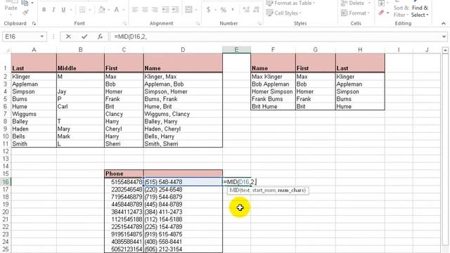The image size is (450, 253).
Task: Click cell with "Homer Simpson"
Action: (x=273, y=91)
